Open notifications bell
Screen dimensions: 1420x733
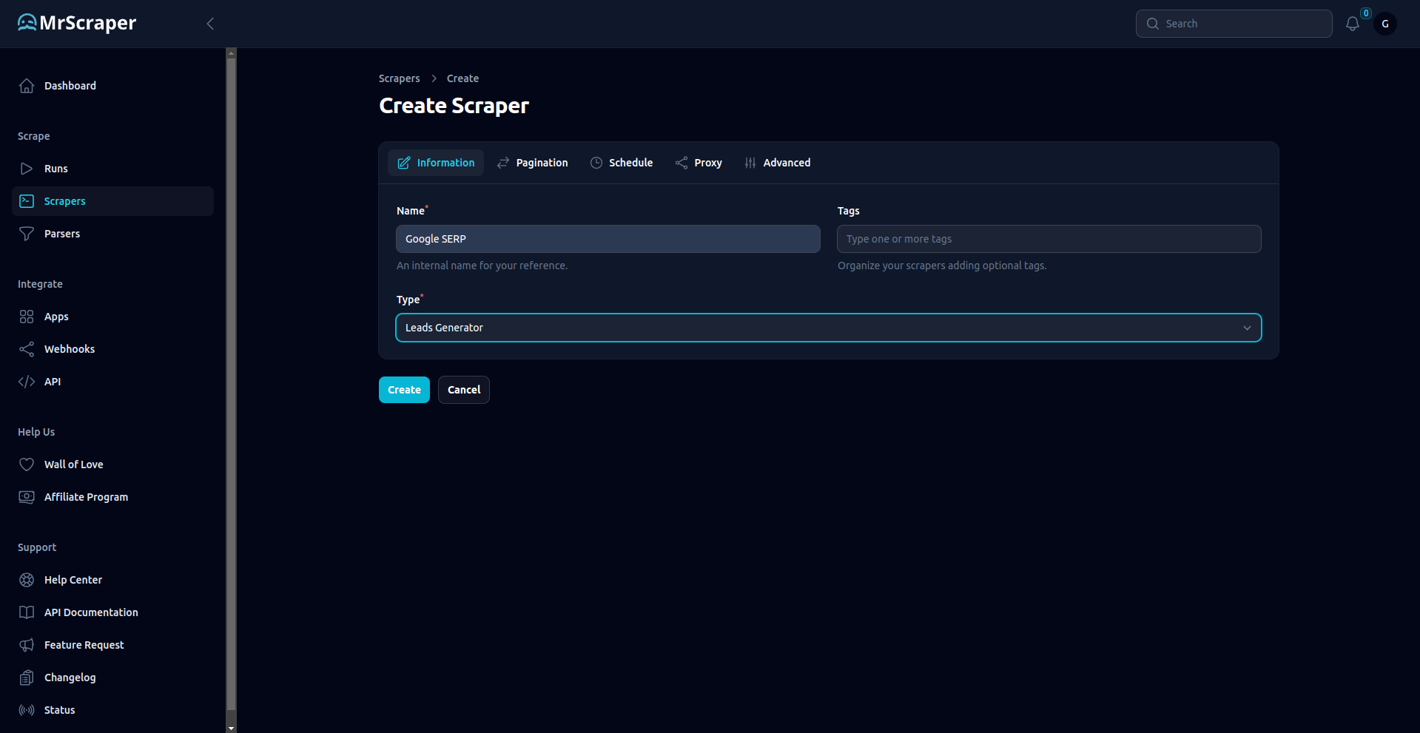[1353, 24]
